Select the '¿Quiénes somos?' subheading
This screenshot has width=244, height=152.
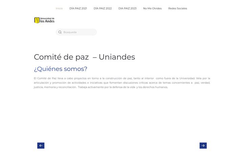coord(61,69)
